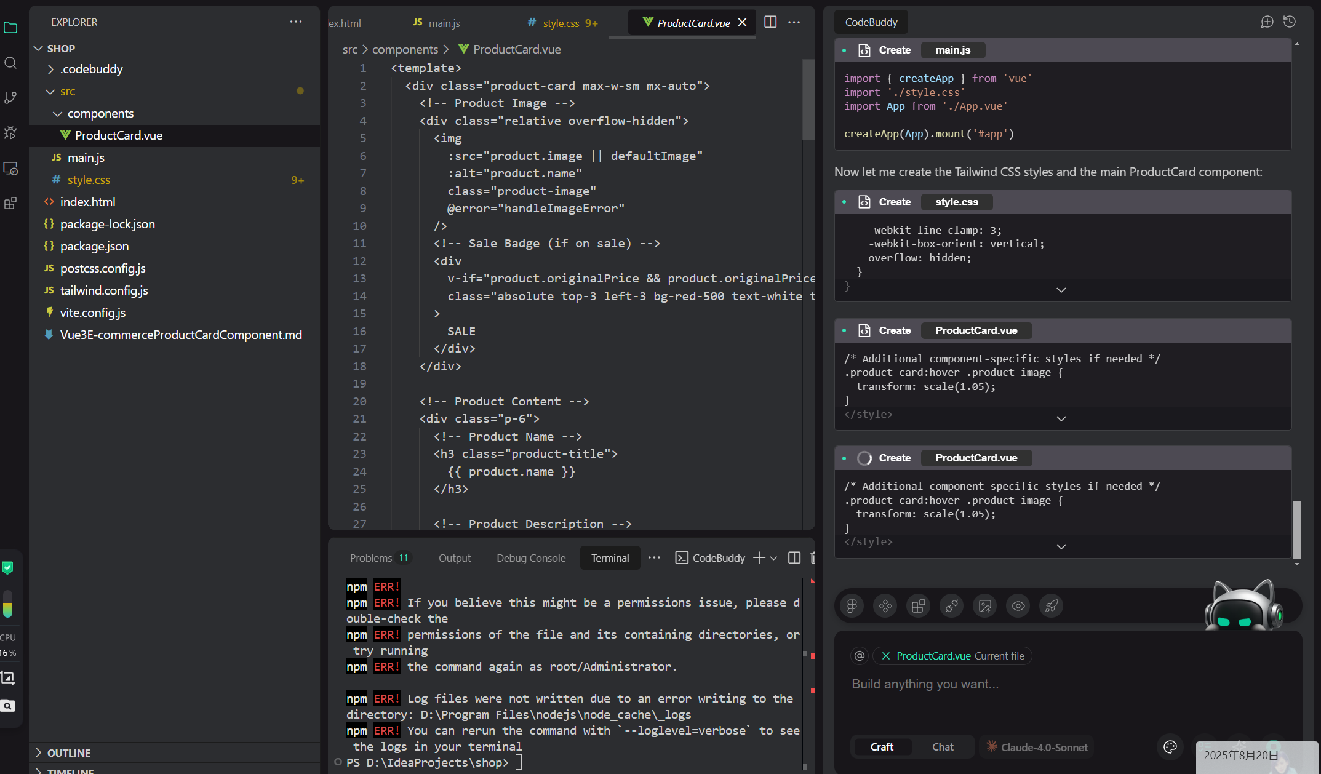Switch to Craft mode
This screenshot has height=774, width=1321.
click(x=882, y=747)
